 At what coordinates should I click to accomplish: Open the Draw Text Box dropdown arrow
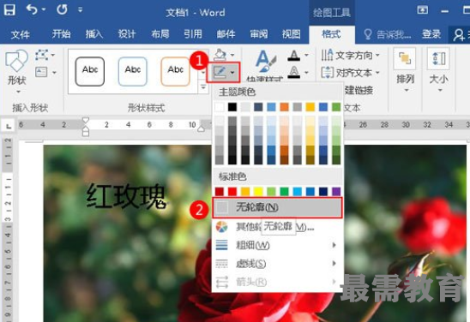pyautogui.click(x=54, y=73)
